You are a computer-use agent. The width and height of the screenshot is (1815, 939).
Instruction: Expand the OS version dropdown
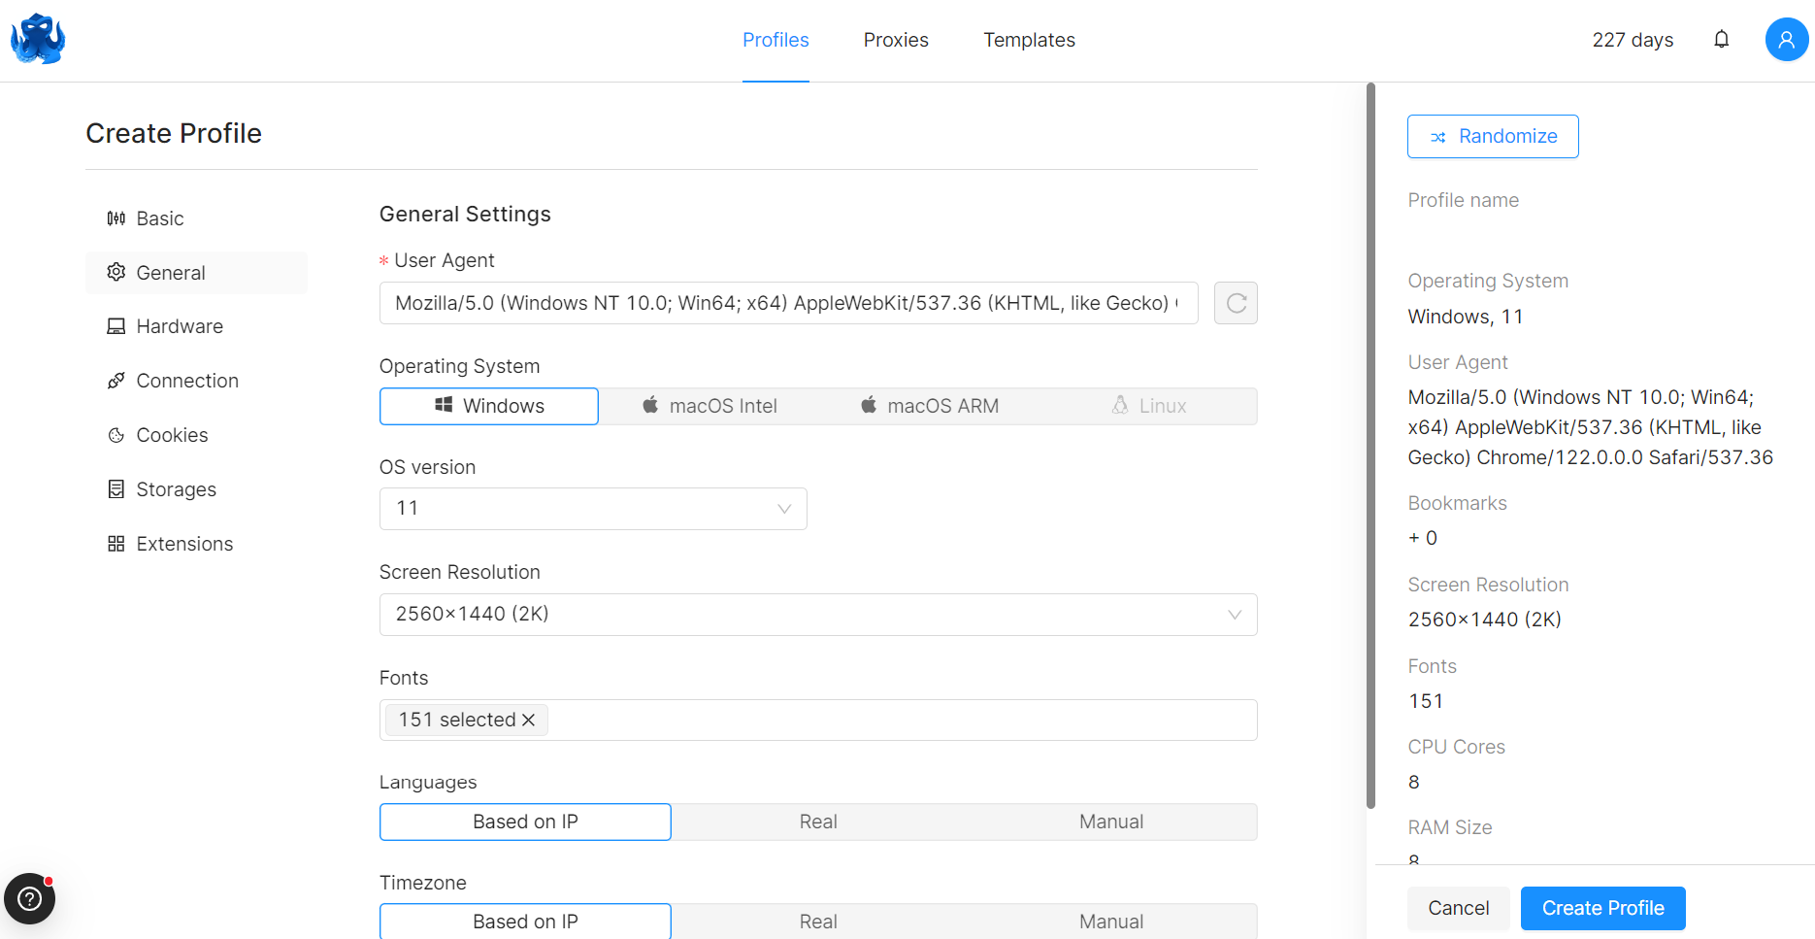[592, 509]
